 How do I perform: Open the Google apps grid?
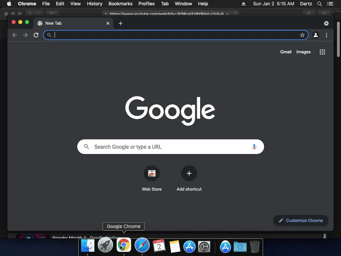click(322, 52)
